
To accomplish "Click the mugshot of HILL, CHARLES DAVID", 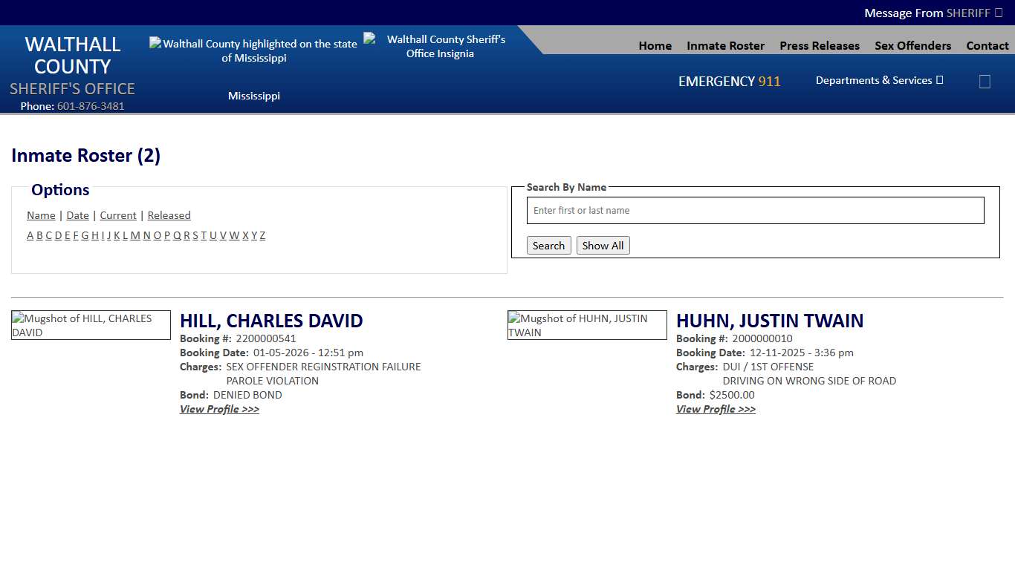I will [x=91, y=325].
